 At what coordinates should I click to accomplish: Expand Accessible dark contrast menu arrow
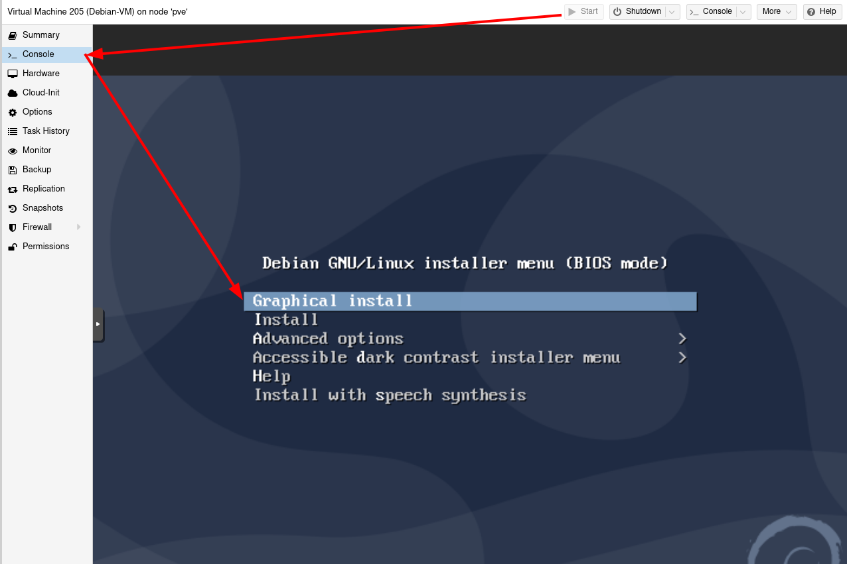pyautogui.click(x=682, y=358)
